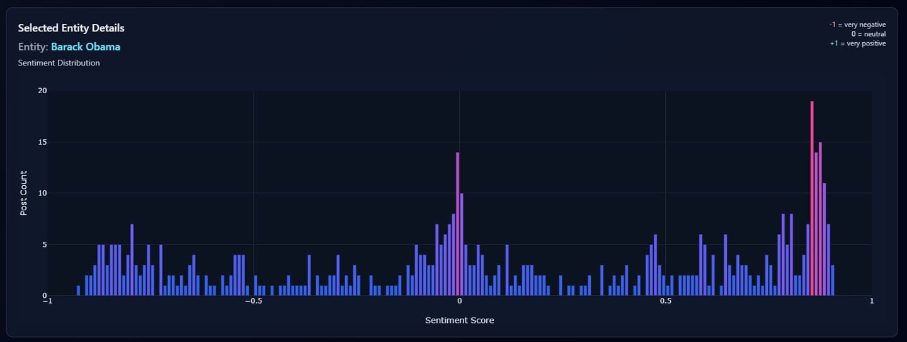Click the x-axis tick label −1
Viewport: 907px width, 342px height.
point(47,301)
